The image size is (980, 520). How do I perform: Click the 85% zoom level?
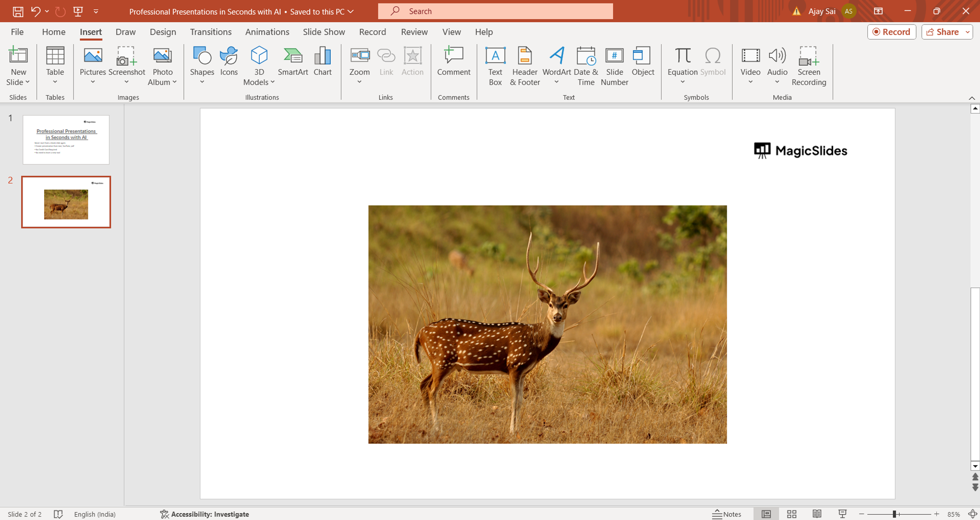pos(953,514)
